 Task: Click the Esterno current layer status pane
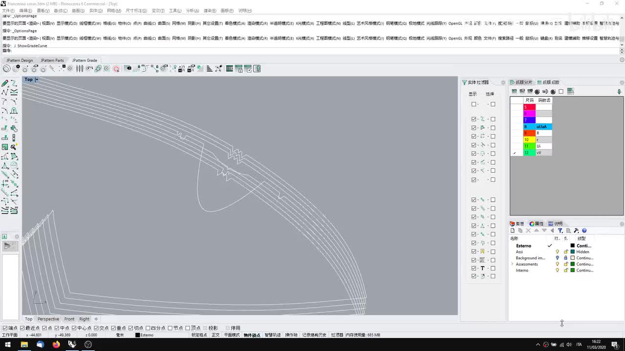pos(161,335)
